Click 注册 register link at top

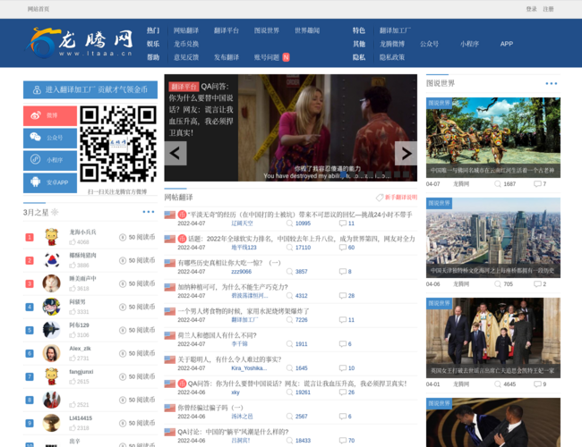coord(548,9)
